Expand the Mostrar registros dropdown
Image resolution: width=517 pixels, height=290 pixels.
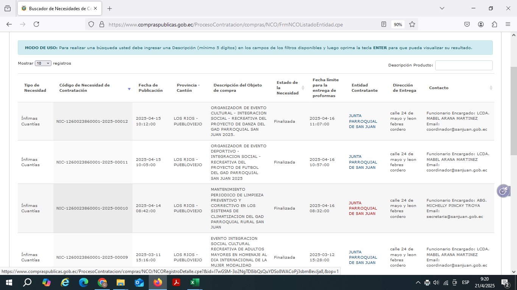coord(43,63)
